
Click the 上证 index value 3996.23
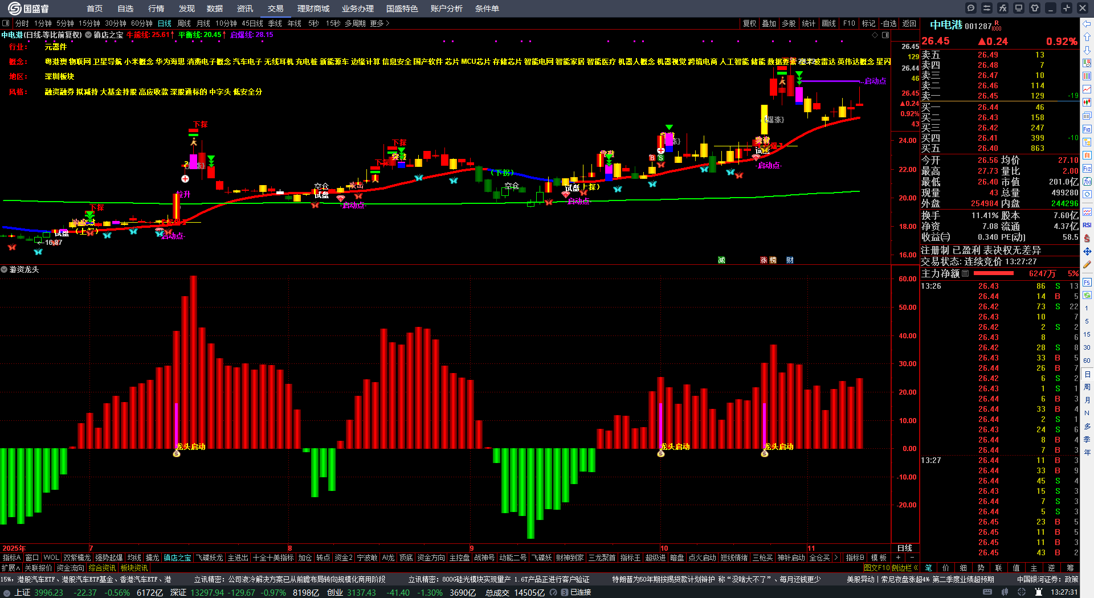48,592
